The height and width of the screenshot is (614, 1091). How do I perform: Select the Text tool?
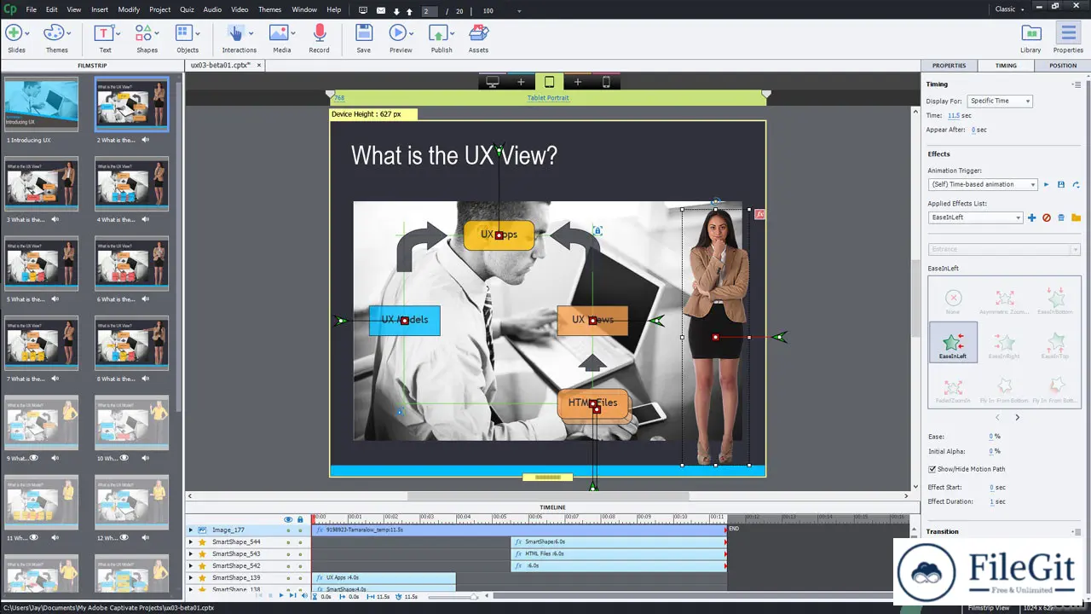click(105, 34)
